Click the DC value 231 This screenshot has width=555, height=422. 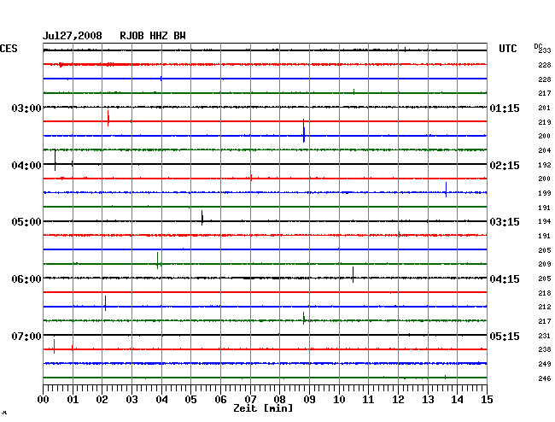(545, 336)
